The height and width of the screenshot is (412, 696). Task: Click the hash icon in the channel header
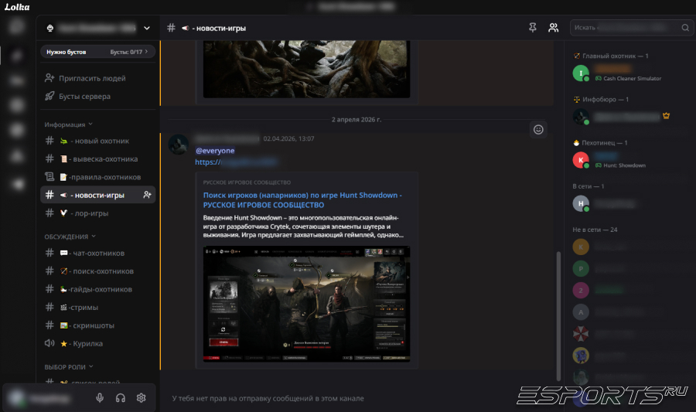(171, 28)
